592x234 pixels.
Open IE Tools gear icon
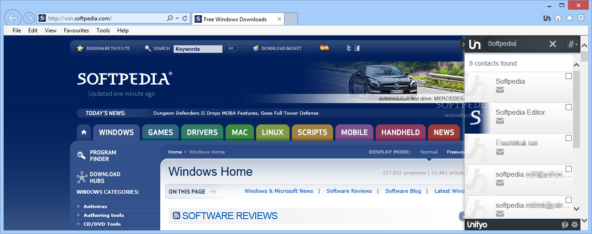581,18
